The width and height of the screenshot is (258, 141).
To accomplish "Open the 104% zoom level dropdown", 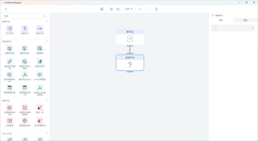I will tap(129, 9).
